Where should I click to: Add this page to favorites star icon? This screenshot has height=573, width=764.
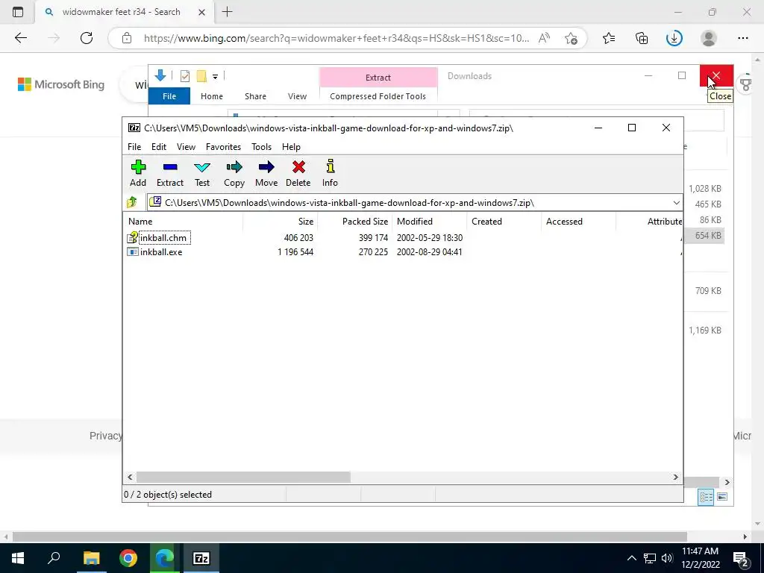click(x=571, y=38)
